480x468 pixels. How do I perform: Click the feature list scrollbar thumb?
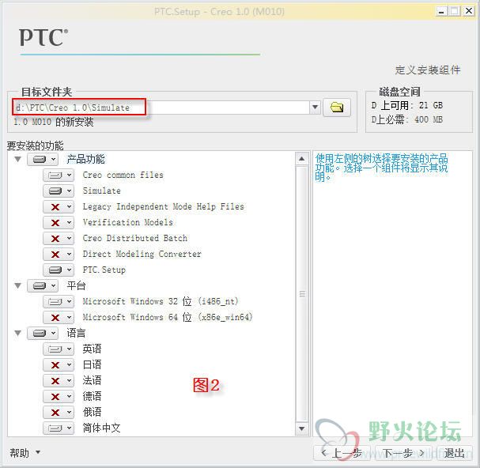(302, 294)
